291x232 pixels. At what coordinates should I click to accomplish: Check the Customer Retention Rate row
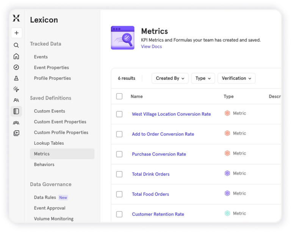point(119,214)
